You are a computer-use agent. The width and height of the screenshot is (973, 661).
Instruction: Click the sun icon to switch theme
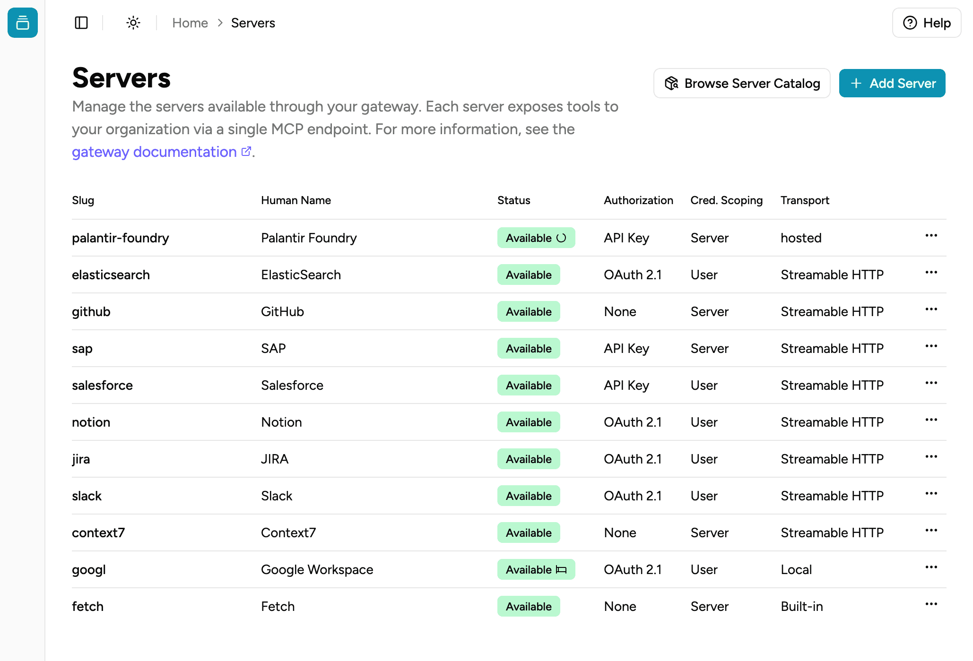[x=133, y=22]
